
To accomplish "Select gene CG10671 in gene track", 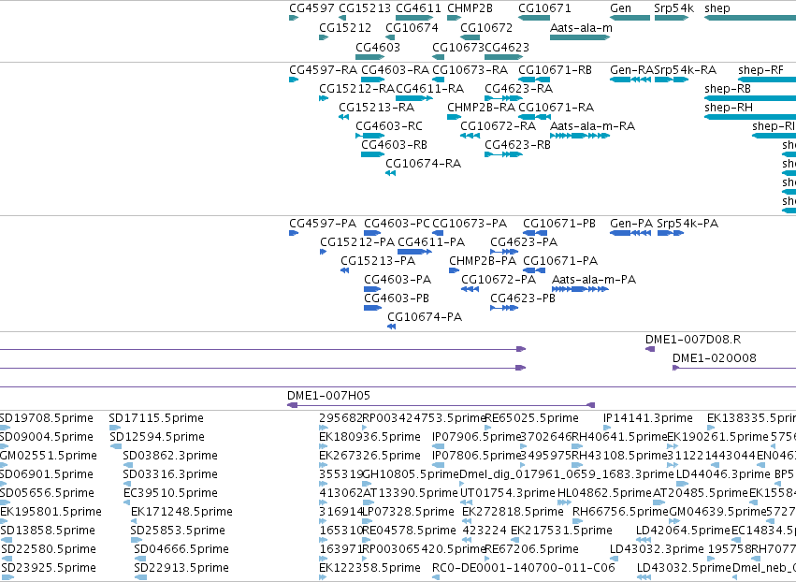I will tap(534, 18).
